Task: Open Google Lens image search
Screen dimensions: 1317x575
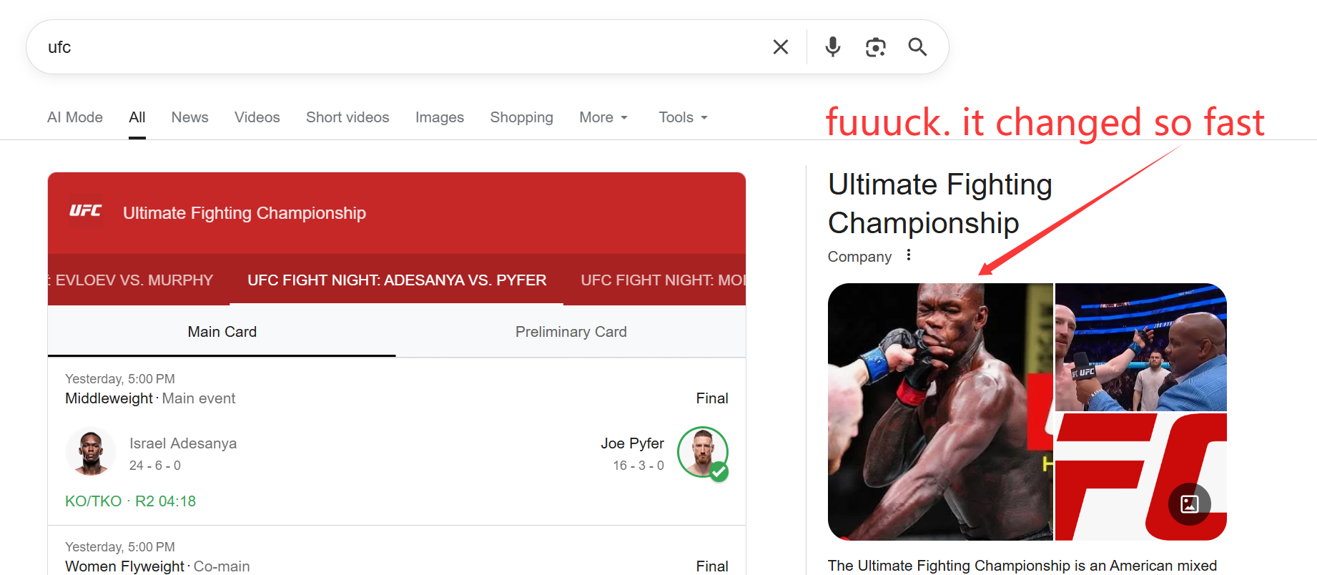Action: click(875, 47)
